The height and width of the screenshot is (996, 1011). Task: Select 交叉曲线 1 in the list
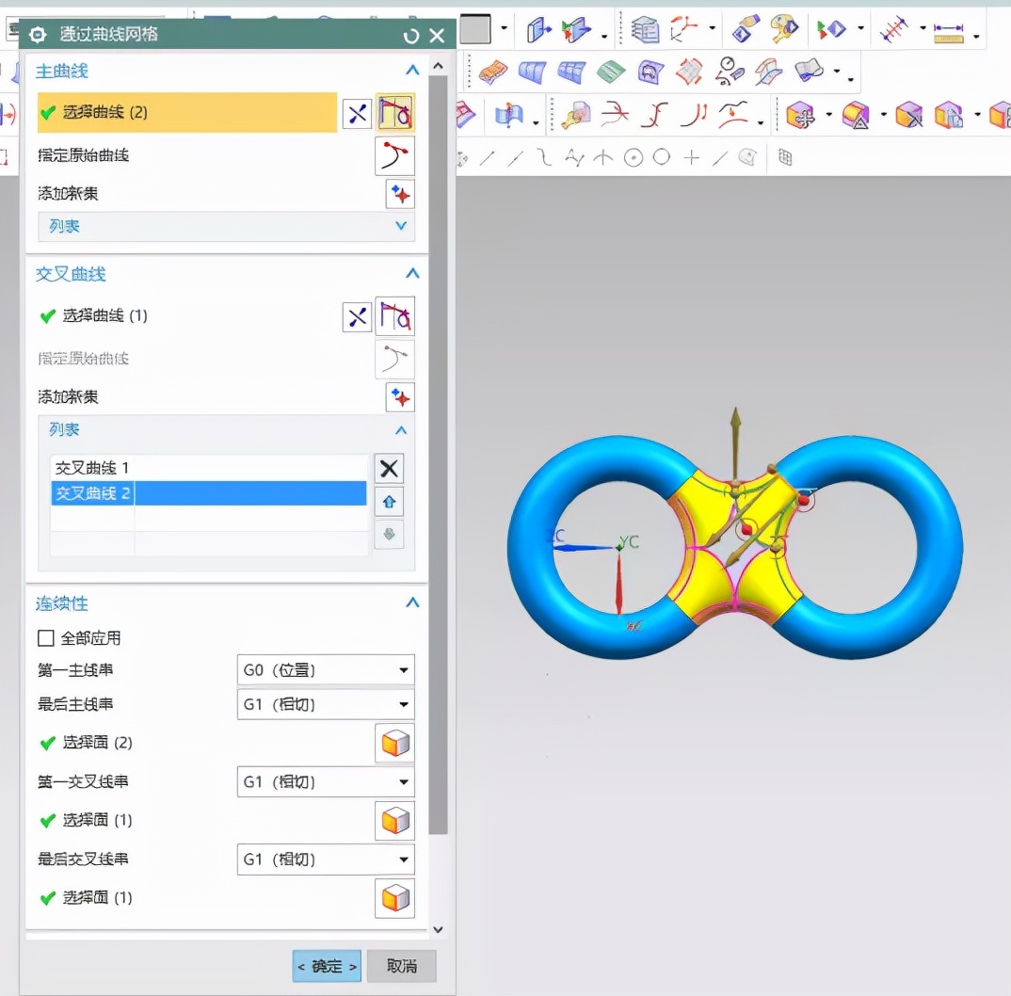click(x=92, y=468)
